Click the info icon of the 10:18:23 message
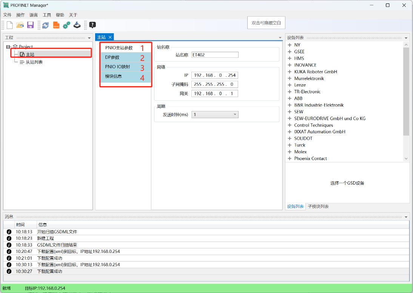 click(9, 238)
